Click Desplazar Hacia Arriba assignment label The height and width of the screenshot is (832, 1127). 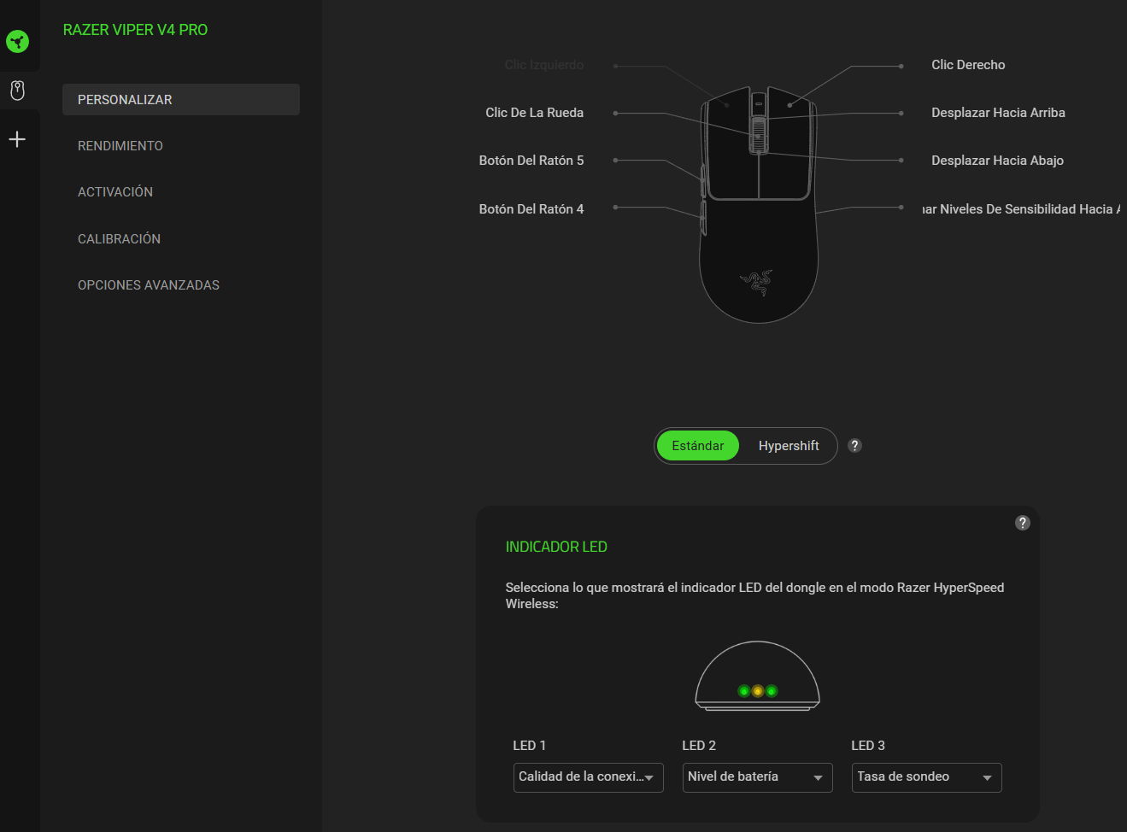point(997,113)
